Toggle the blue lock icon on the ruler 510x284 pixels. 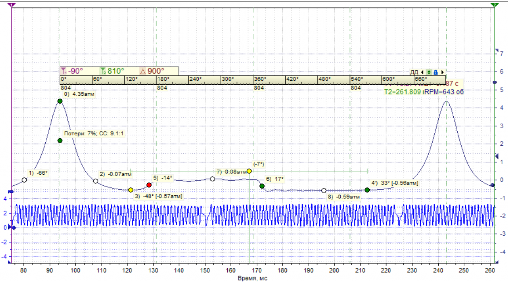[x=436, y=72]
